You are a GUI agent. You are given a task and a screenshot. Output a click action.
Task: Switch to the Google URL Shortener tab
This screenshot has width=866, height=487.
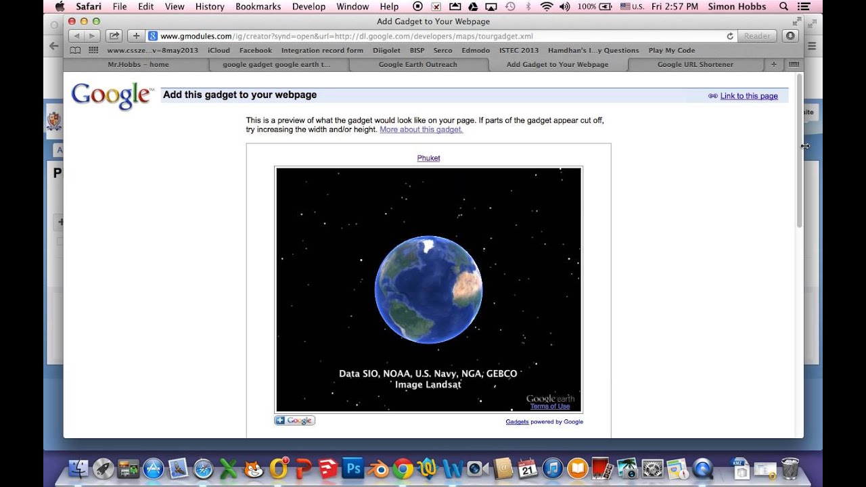(695, 64)
